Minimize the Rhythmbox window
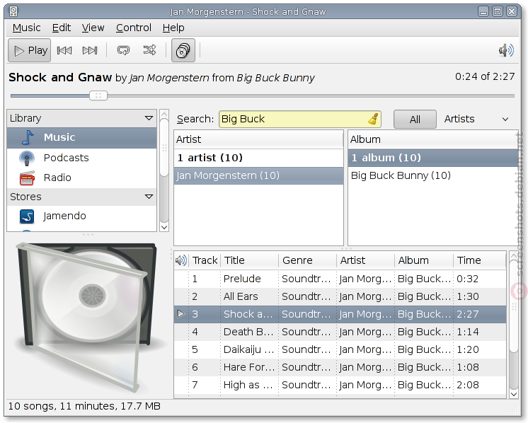The height and width of the screenshot is (423, 528). point(483,12)
